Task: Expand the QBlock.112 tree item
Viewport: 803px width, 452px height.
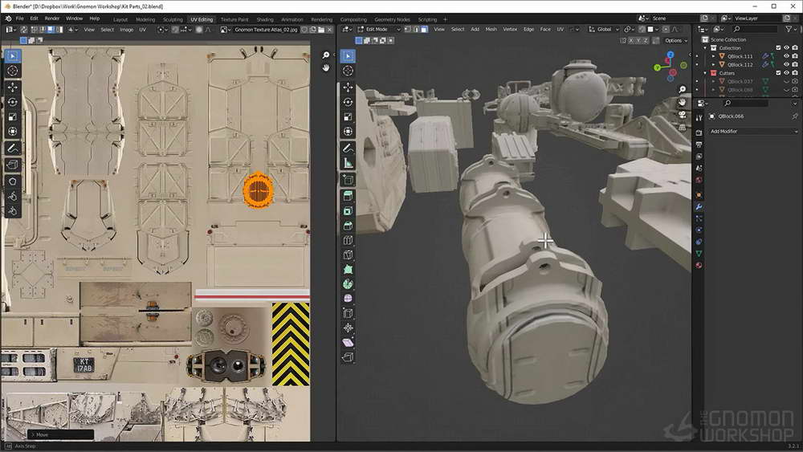Action: coord(713,64)
